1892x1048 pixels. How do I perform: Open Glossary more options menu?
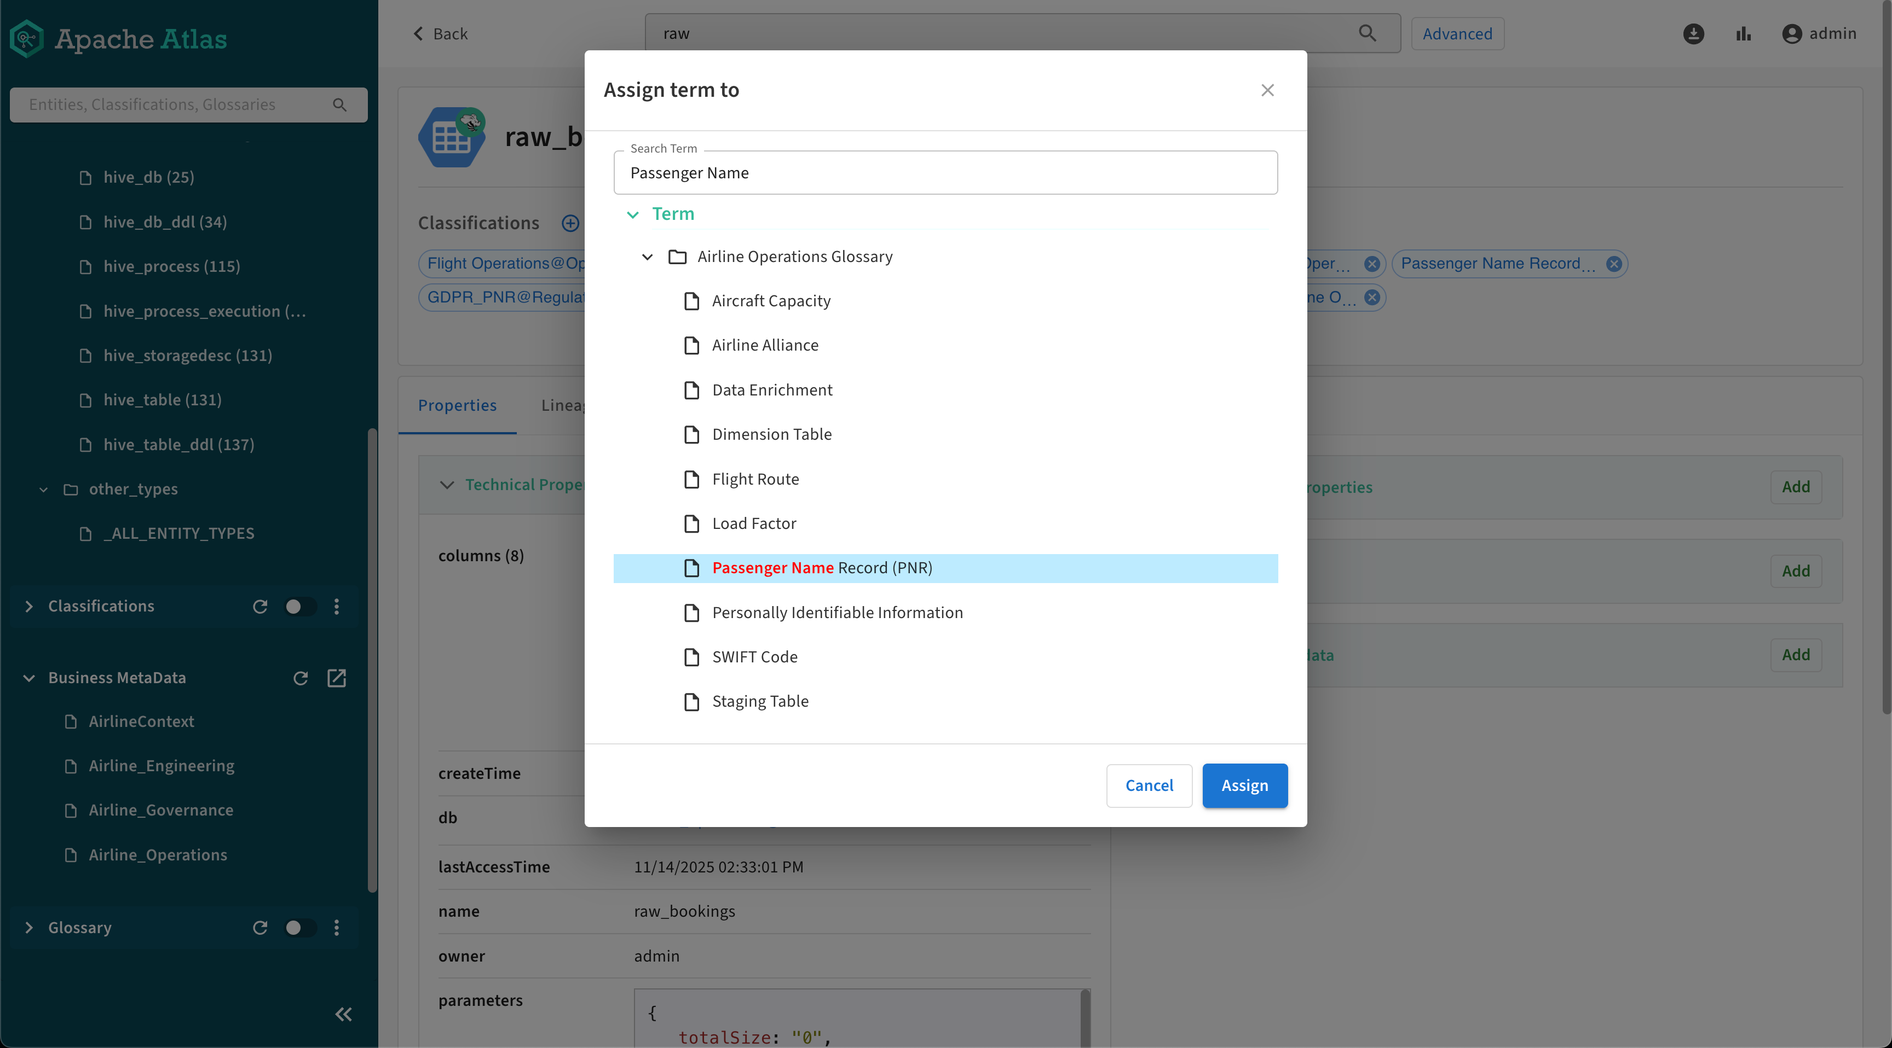click(x=336, y=928)
